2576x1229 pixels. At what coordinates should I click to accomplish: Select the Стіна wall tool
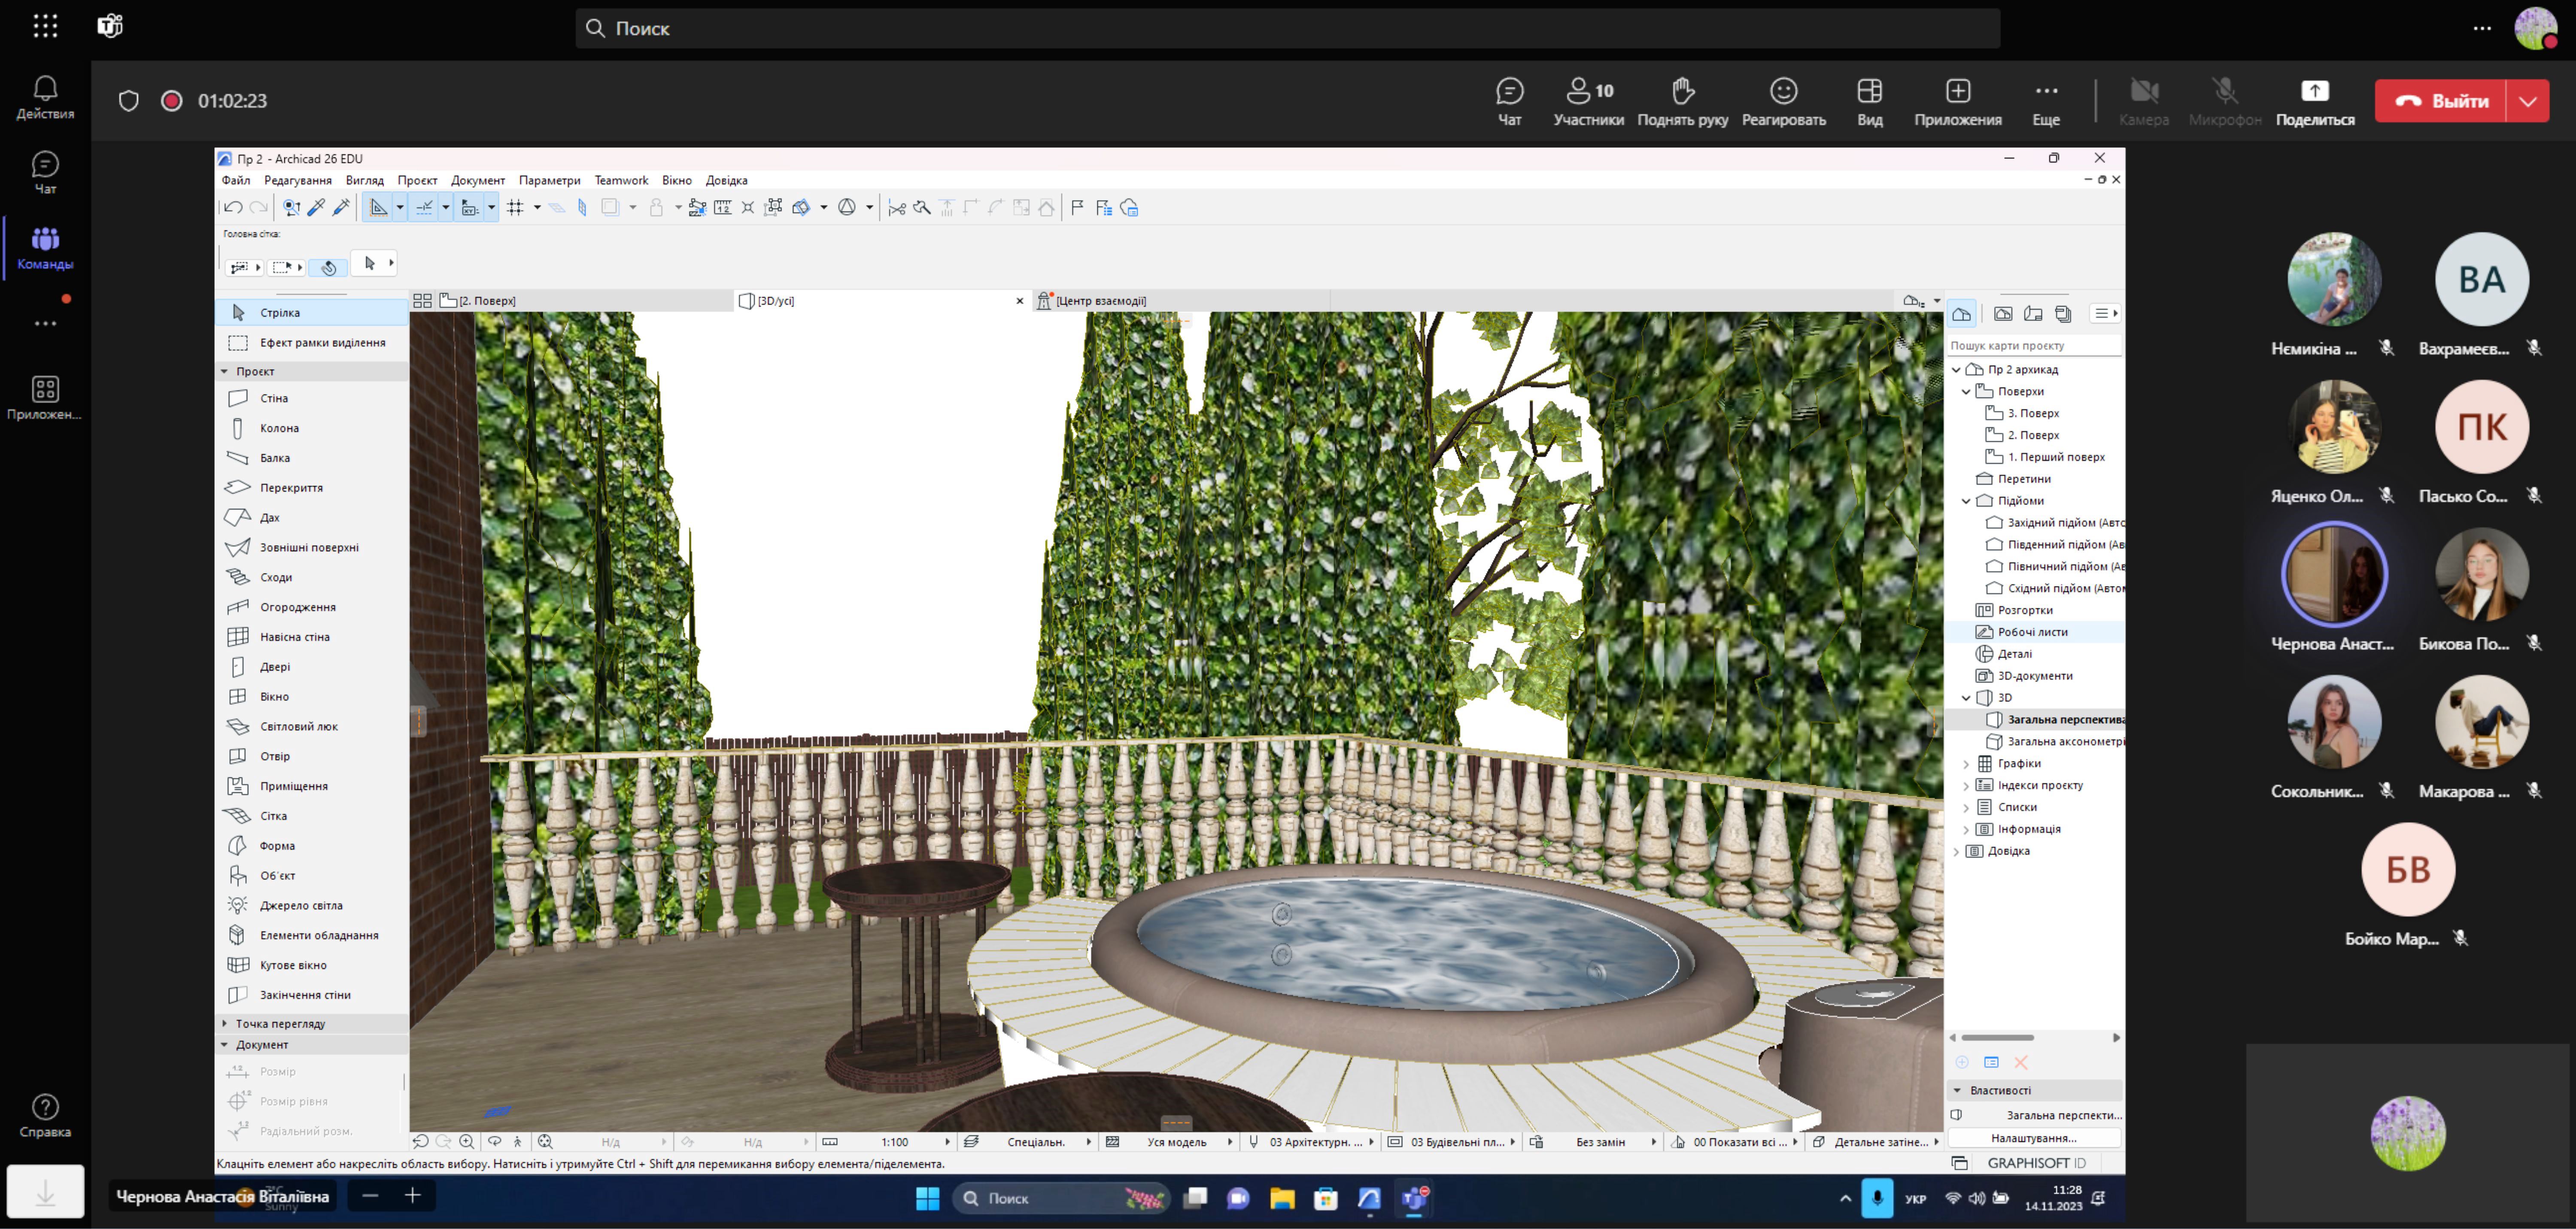coord(312,398)
